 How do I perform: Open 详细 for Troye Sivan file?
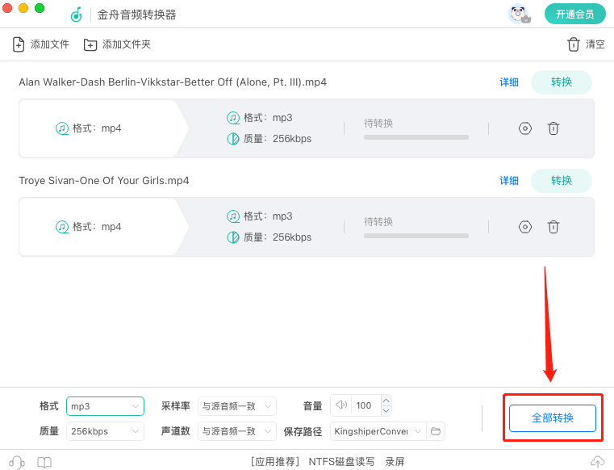[509, 180]
